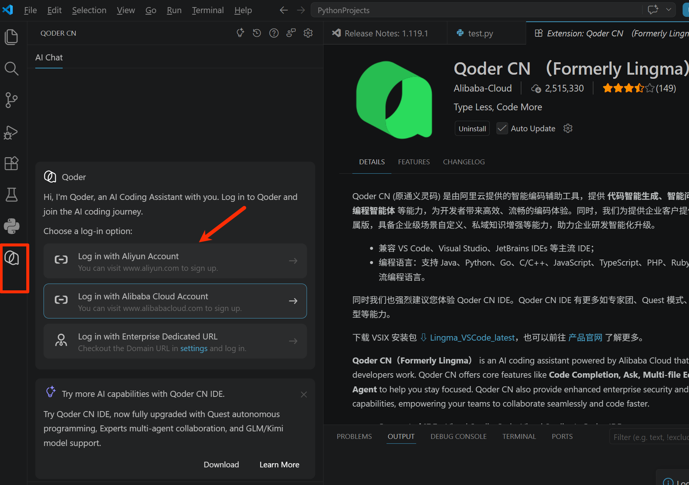Focus the output Filter input field
The image size is (689, 485).
pyautogui.click(x=650, y=437)
